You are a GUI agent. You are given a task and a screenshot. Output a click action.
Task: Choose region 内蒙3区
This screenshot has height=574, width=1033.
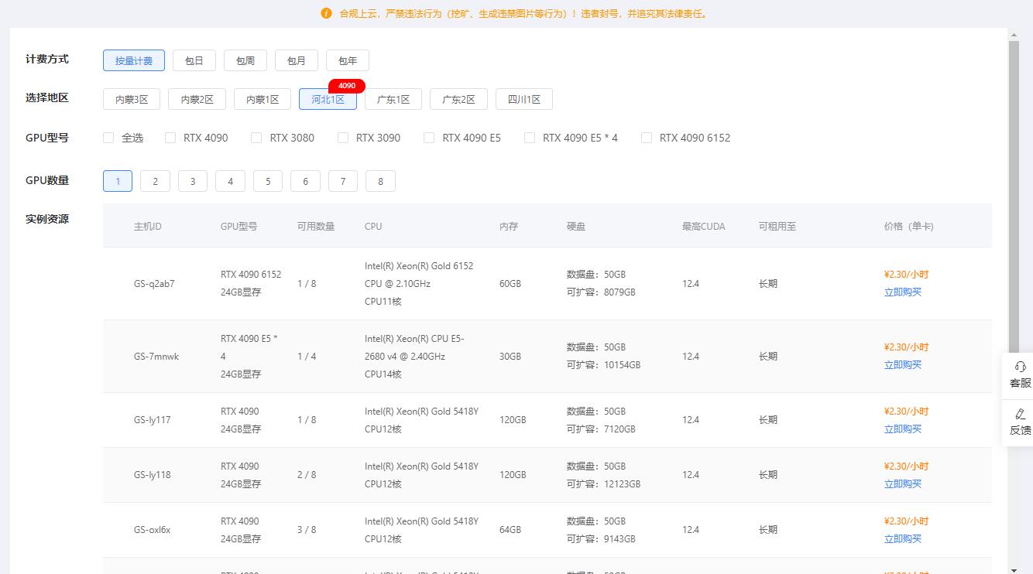pyautogui.click(x=132, y=99)
